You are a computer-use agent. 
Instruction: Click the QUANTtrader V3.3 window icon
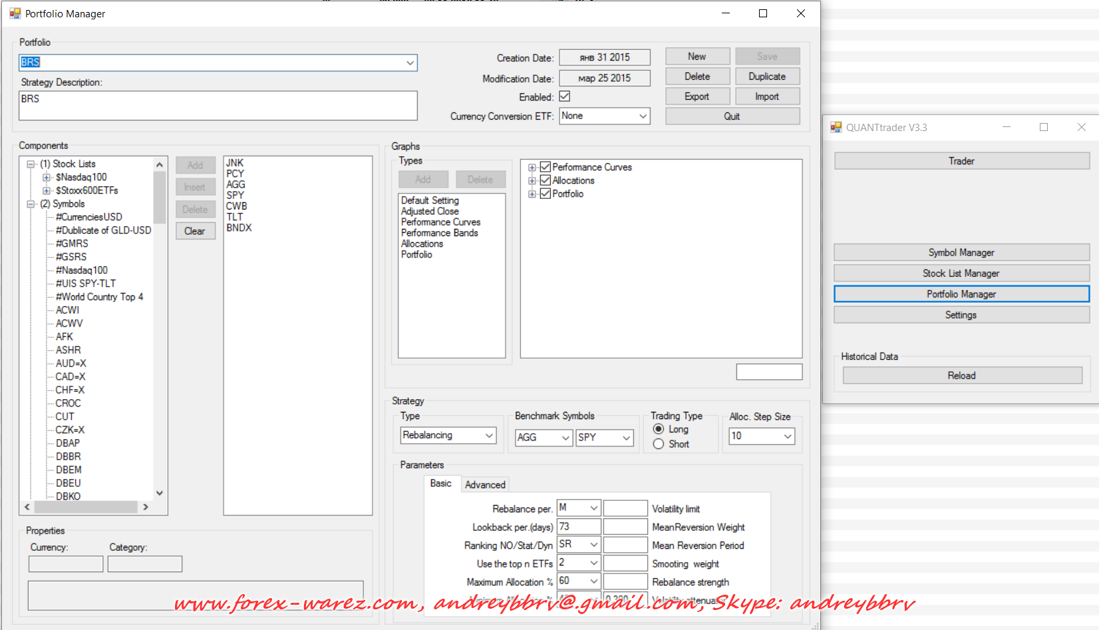click(836, 127)
